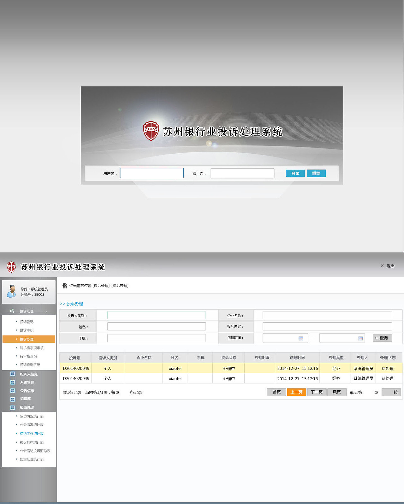Click the 转 jump-to-page button
The image size is (404, 504).
pos(391,392)
